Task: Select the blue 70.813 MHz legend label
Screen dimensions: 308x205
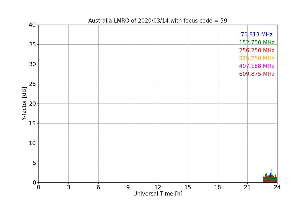Action: tap(257, 35)
